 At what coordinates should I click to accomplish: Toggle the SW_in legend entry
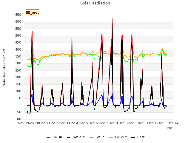[x=54, y=137]
